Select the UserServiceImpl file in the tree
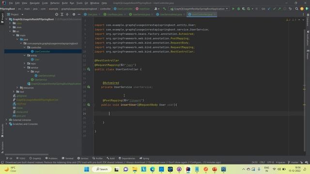 click(46, 75)
